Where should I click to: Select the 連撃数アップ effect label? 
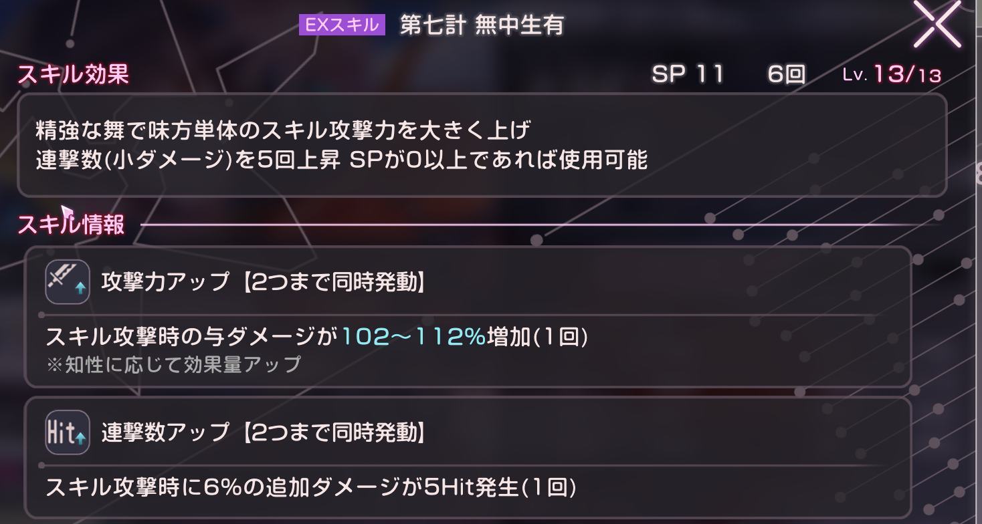[165, 432]
